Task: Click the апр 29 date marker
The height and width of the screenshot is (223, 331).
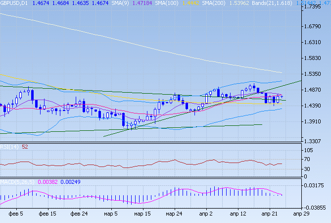Action: [301, 214]
